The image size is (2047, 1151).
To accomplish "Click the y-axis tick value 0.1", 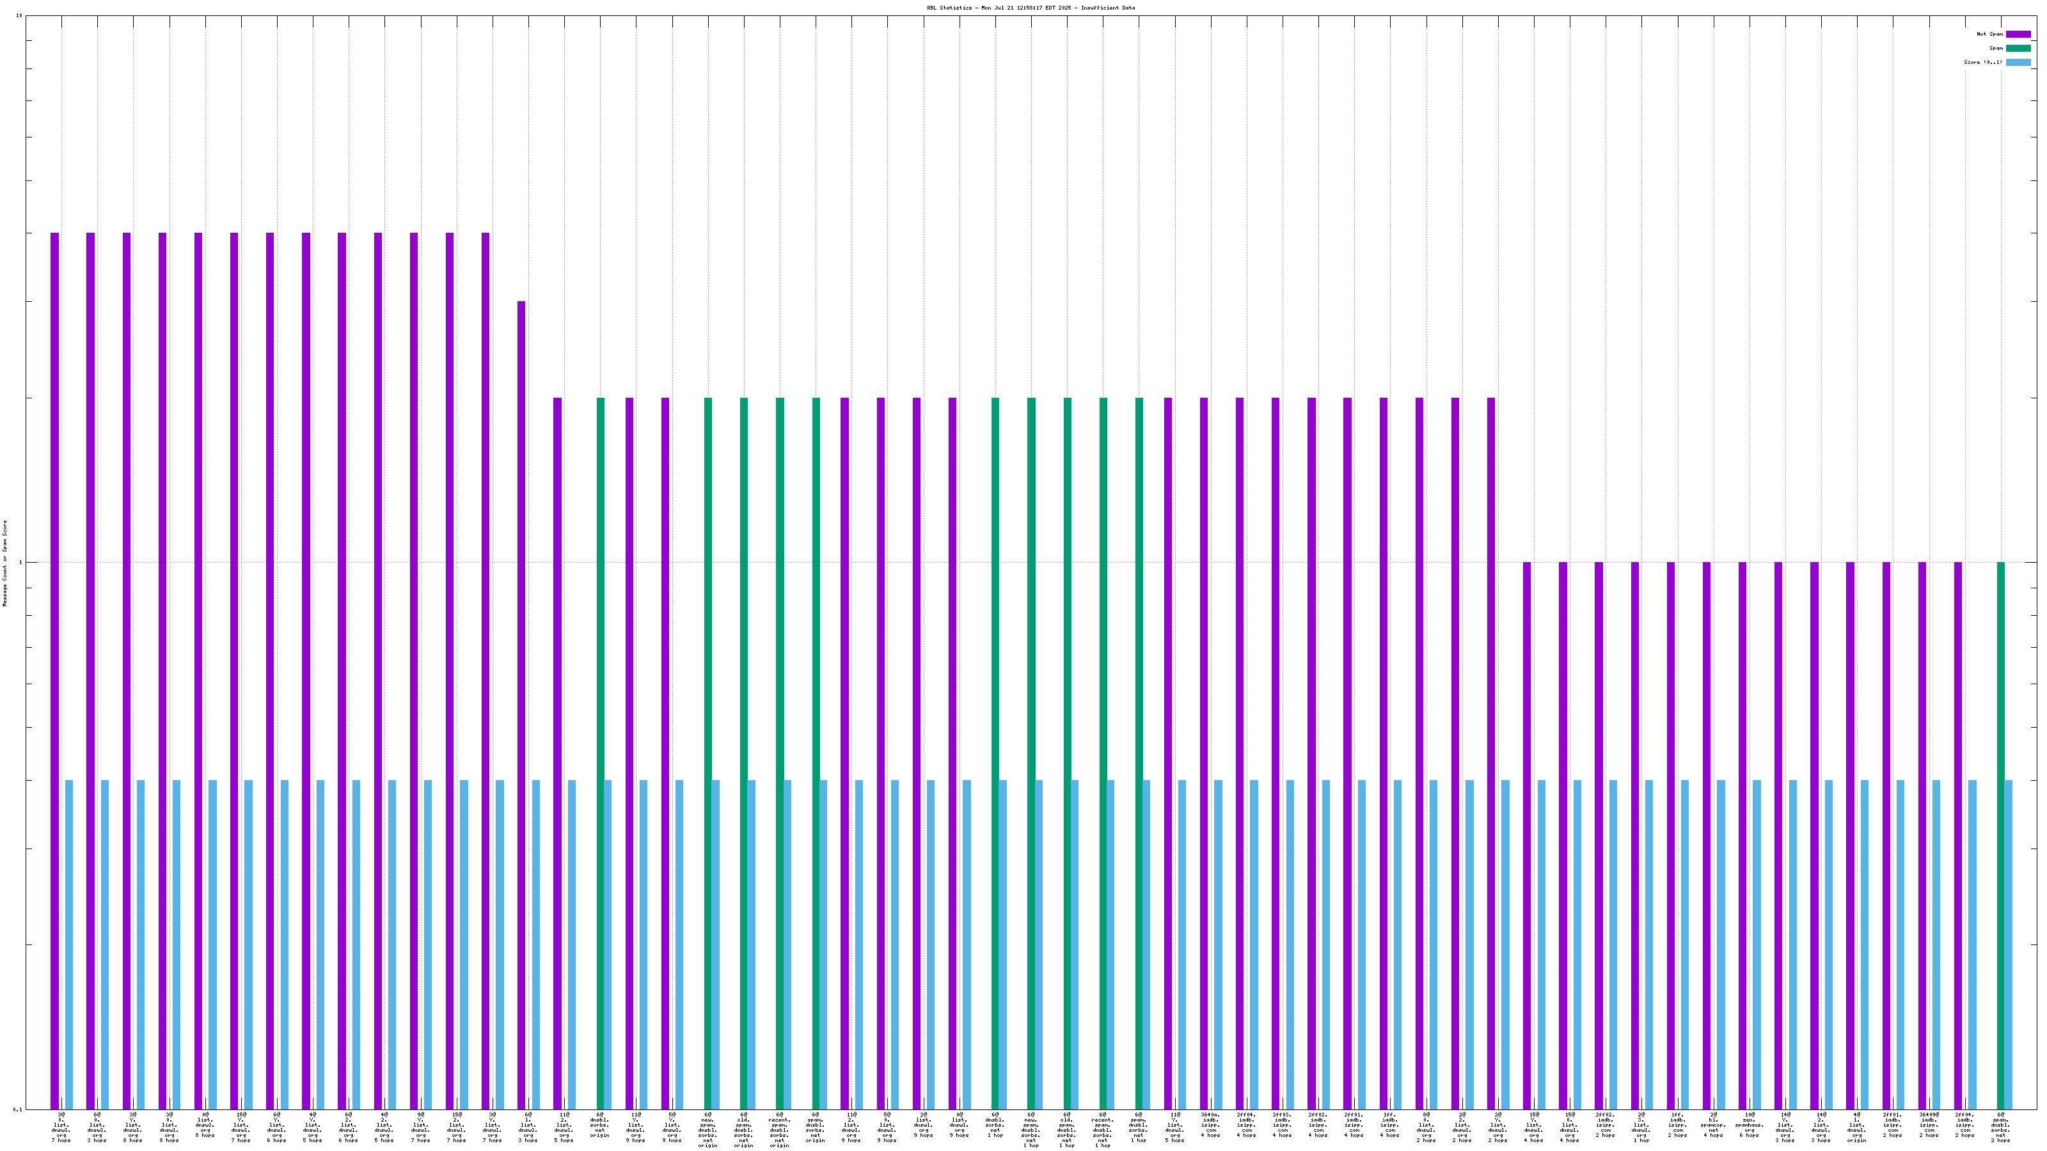I will (17, 1109).
